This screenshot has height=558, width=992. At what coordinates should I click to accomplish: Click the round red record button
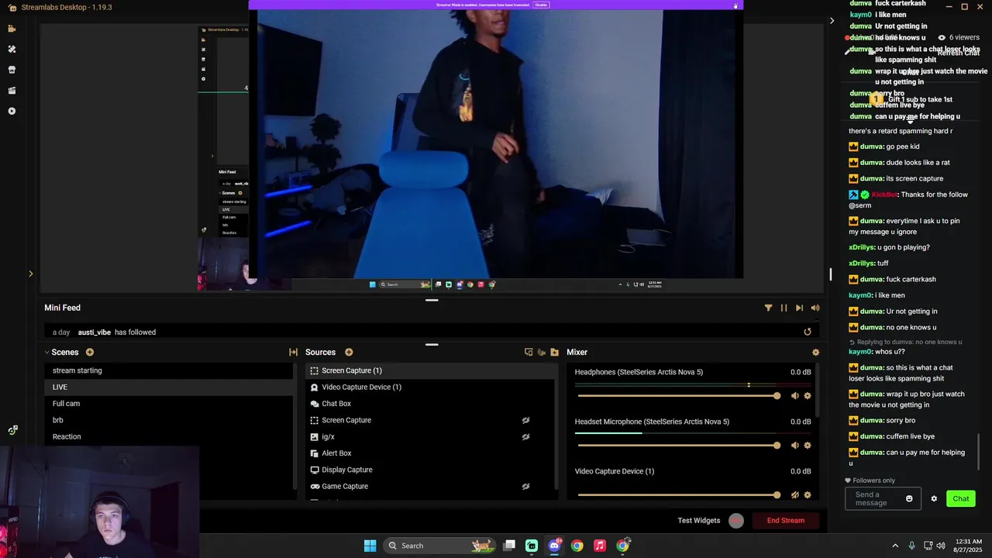(x=736, y=521)
